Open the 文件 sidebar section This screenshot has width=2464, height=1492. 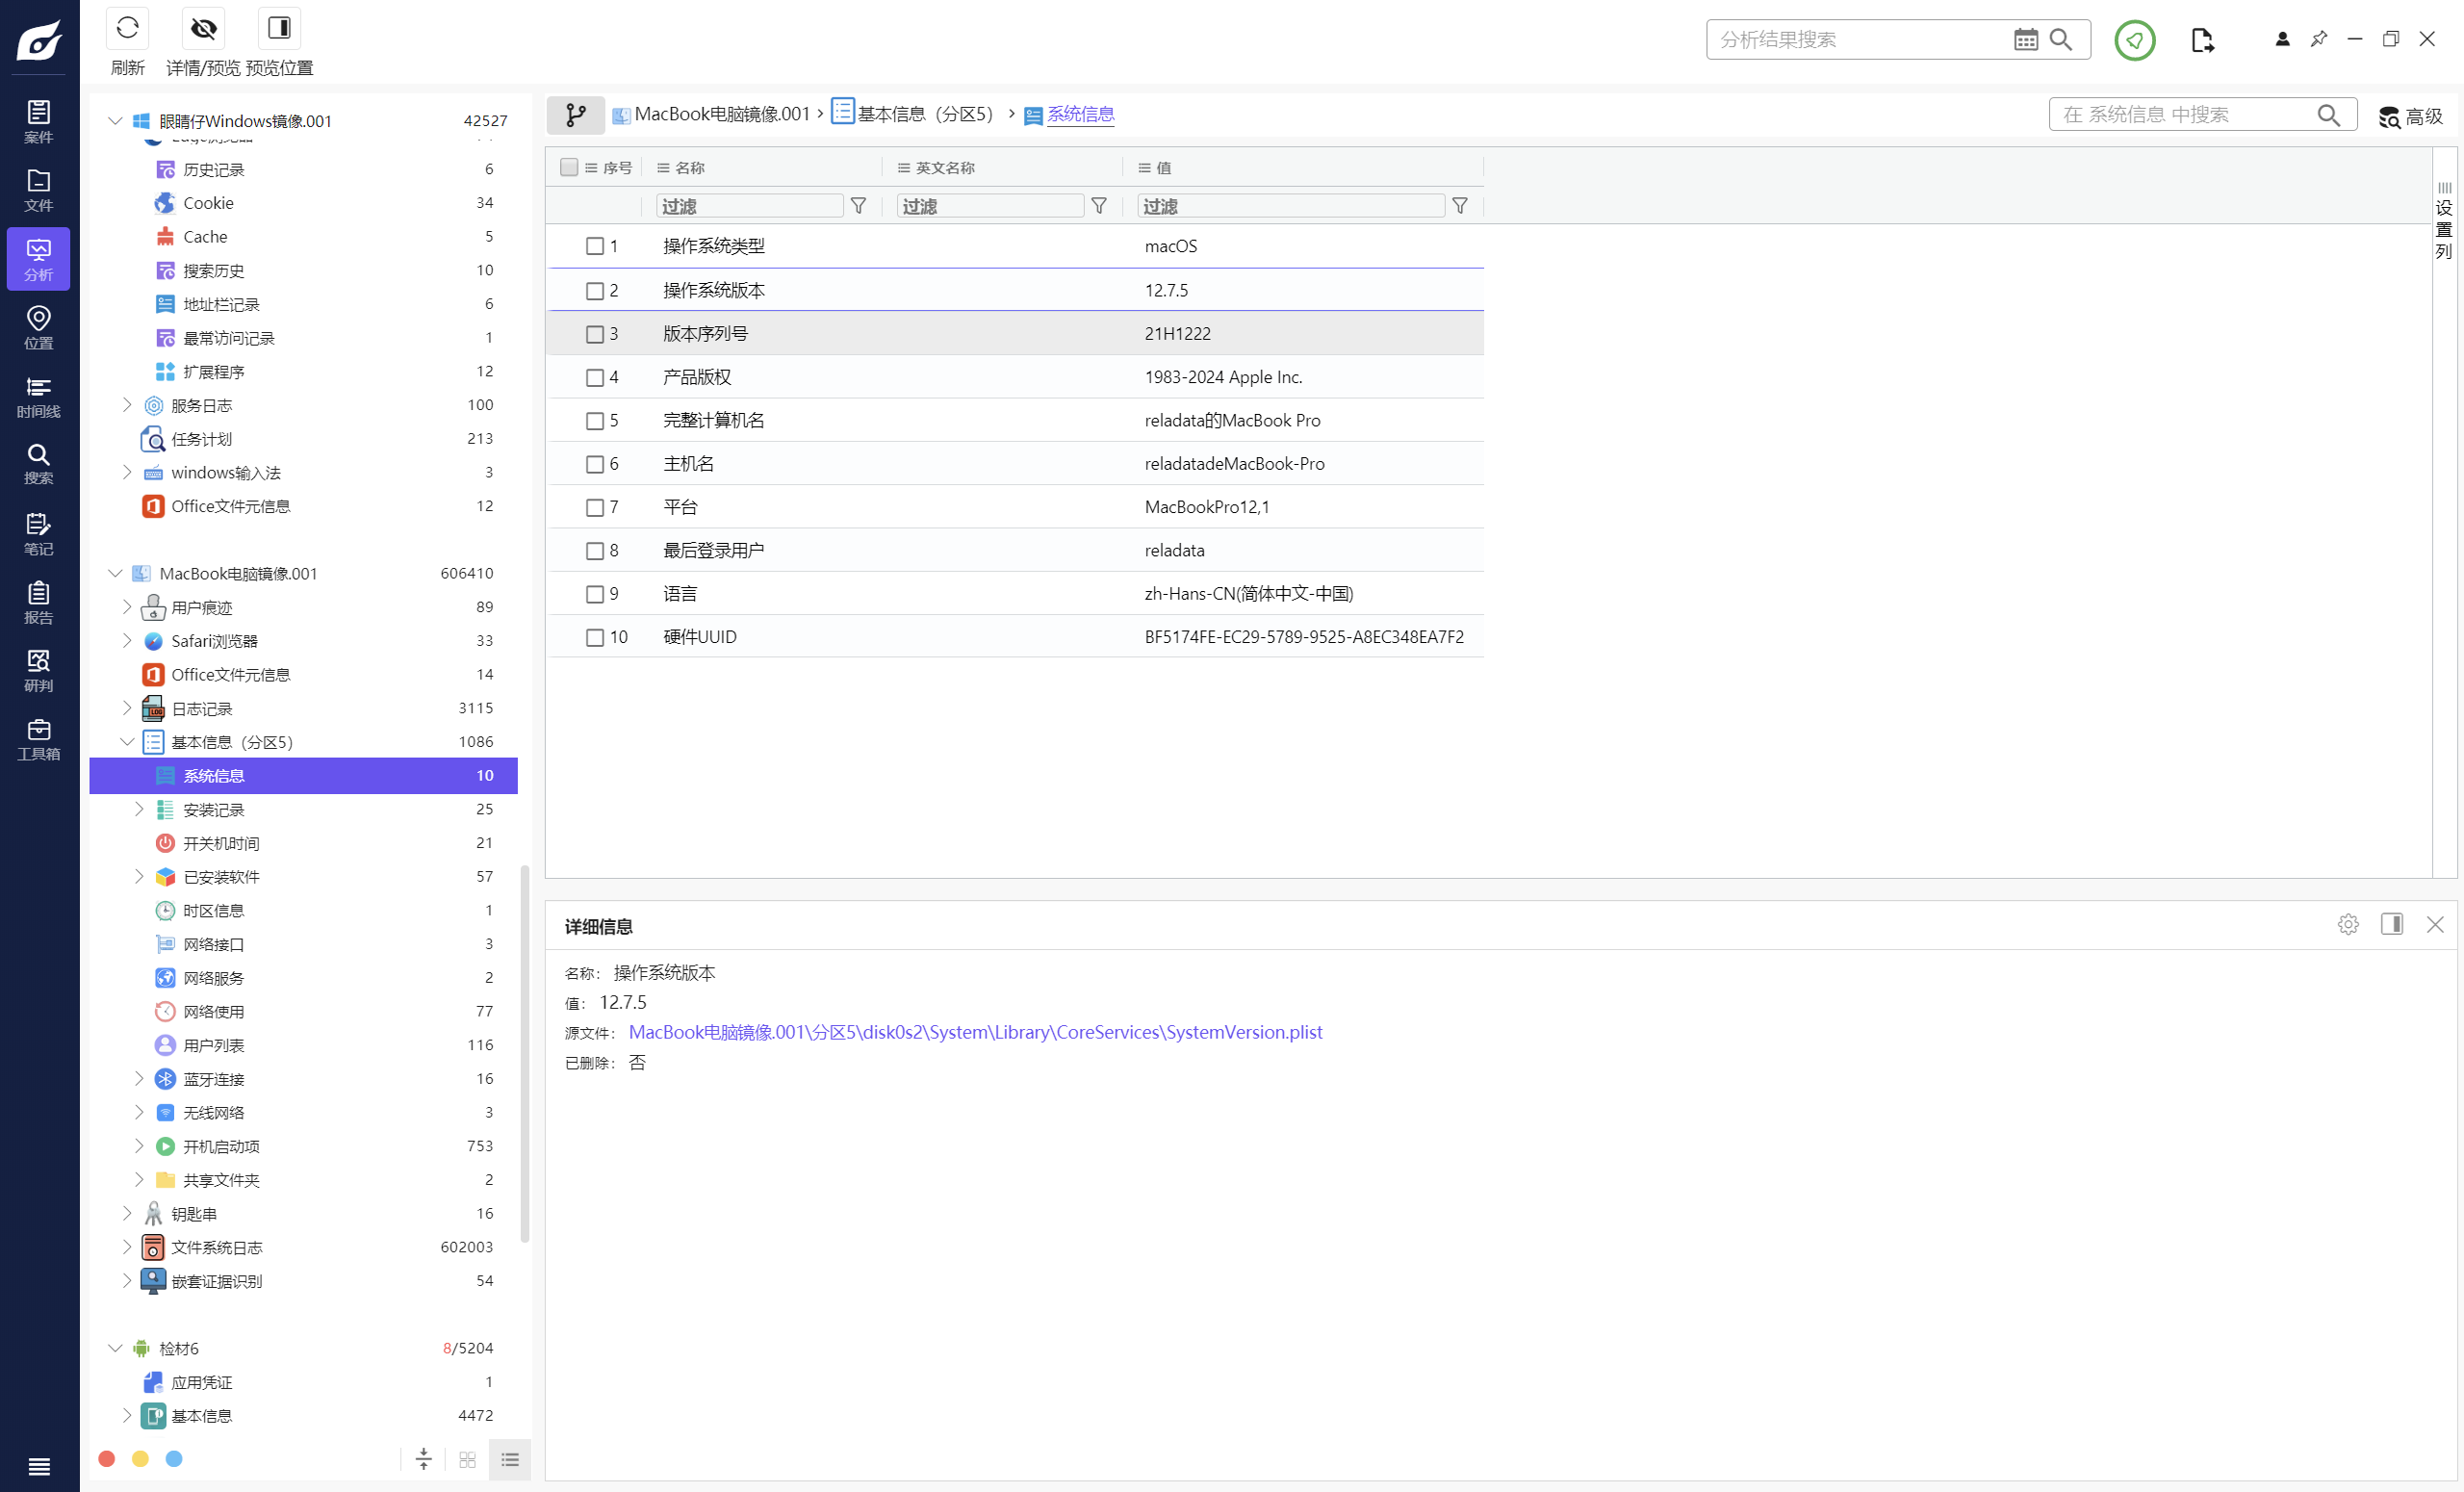(38, 190)
